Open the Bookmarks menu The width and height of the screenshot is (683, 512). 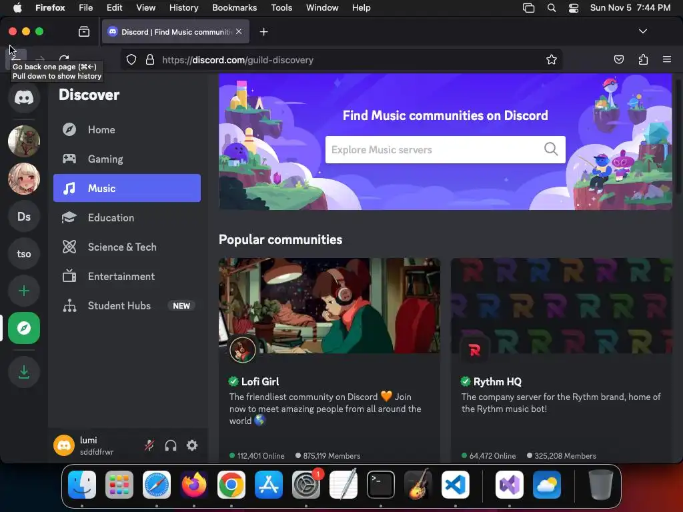[x=234, y=7]
